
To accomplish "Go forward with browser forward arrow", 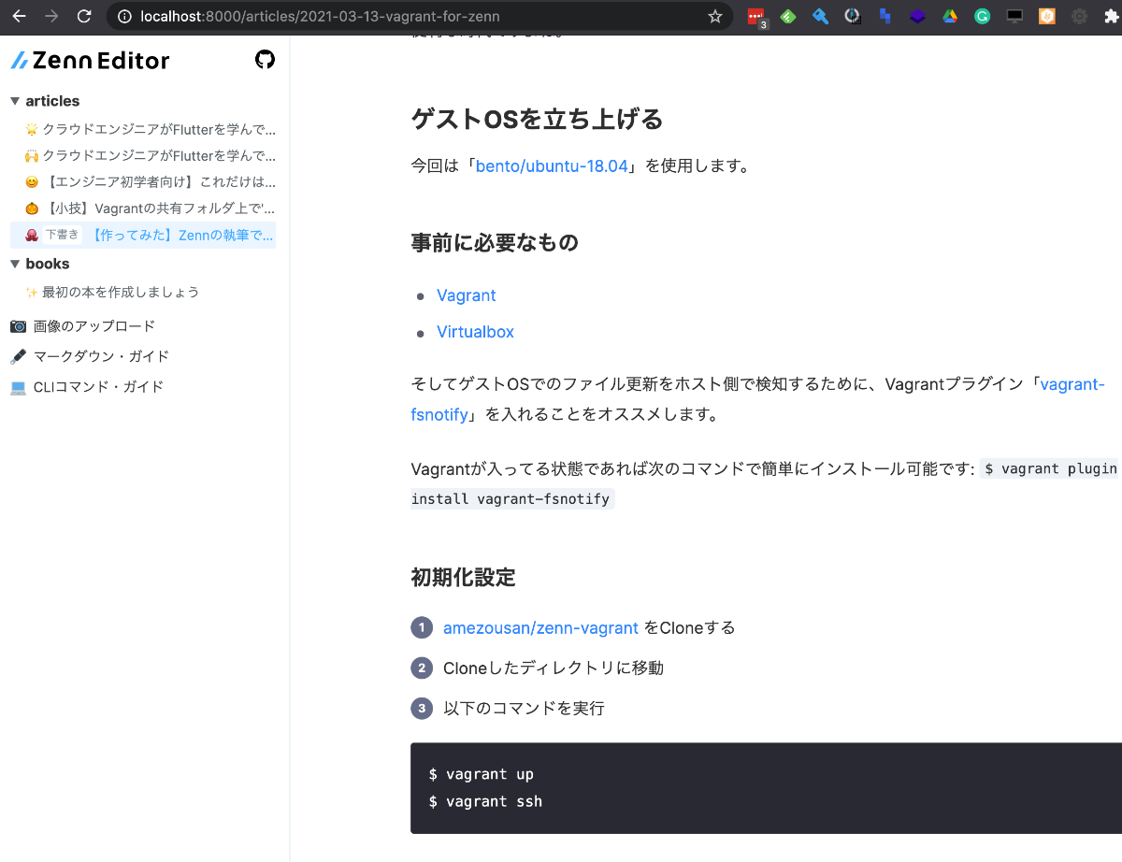I will pyautogui.click(x=51, y=16).
